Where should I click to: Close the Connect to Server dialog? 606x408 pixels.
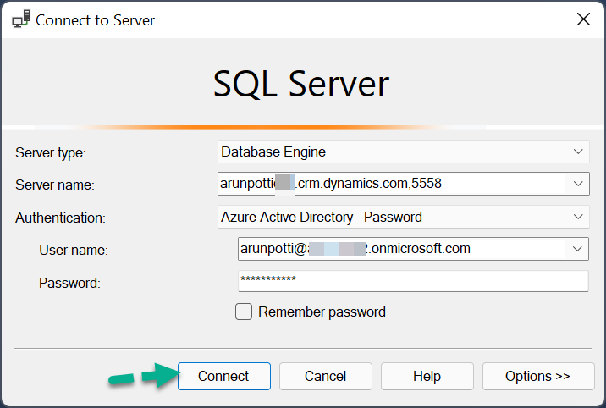click(x=583, y=19)
